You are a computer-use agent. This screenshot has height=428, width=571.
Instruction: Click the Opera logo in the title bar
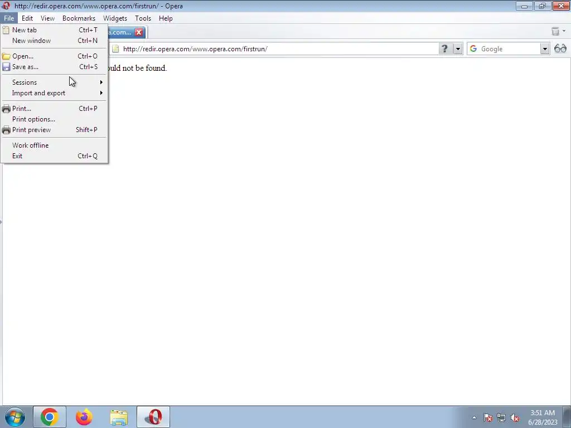pyautogui.click(x=6, y=6)
